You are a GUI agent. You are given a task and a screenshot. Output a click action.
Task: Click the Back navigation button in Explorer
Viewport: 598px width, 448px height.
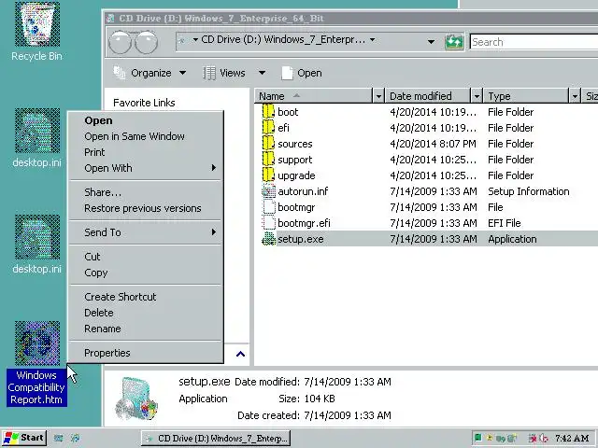click(121, 42)
